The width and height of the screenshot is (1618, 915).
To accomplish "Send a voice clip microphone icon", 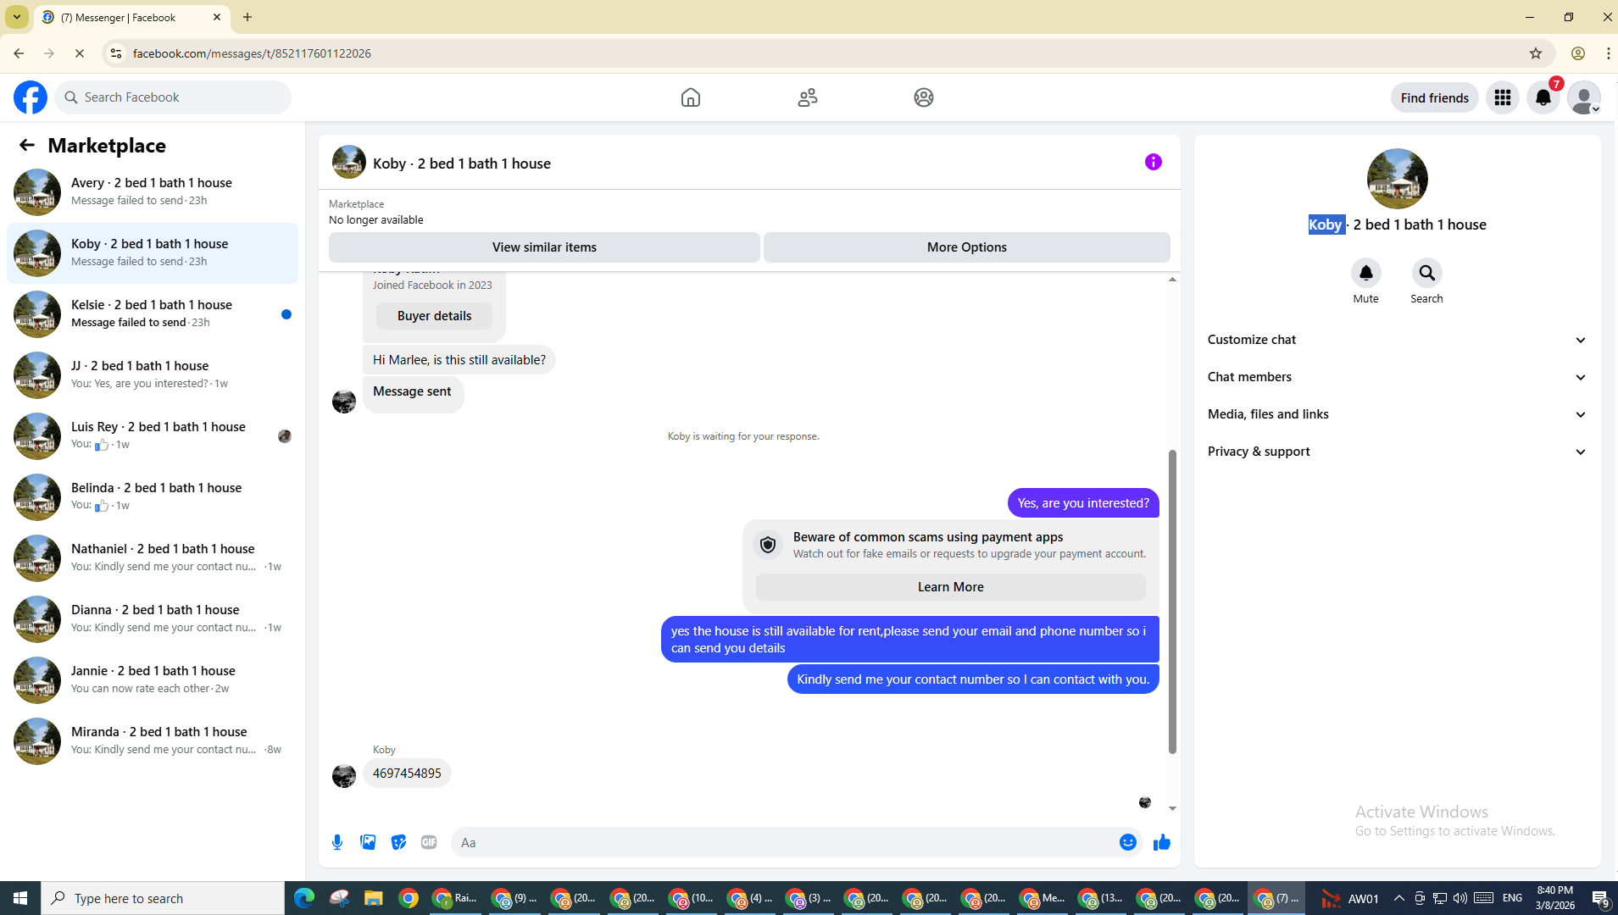I will 337,842.
